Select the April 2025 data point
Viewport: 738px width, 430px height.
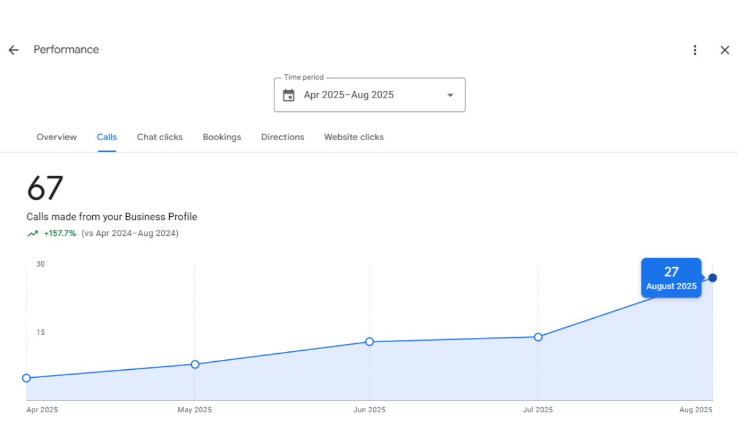click(26, 378)
